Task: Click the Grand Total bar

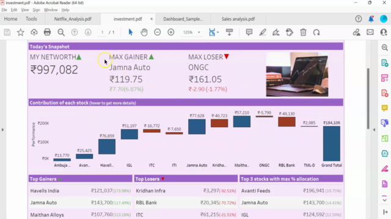Action: 331,144
